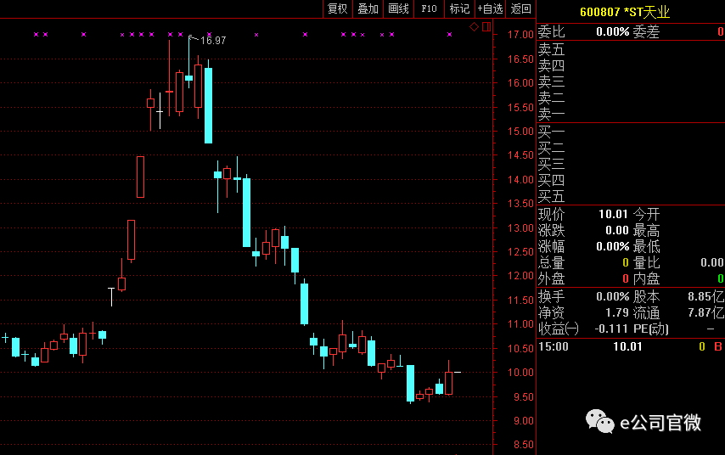
Task: Click the 内盘 label
Action: (x=646, y=278)
